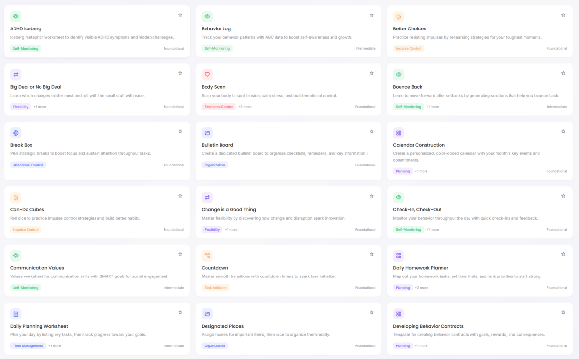Select the Attentional Control tag on Break Box

pyautogui.click(x=28, y=165)
